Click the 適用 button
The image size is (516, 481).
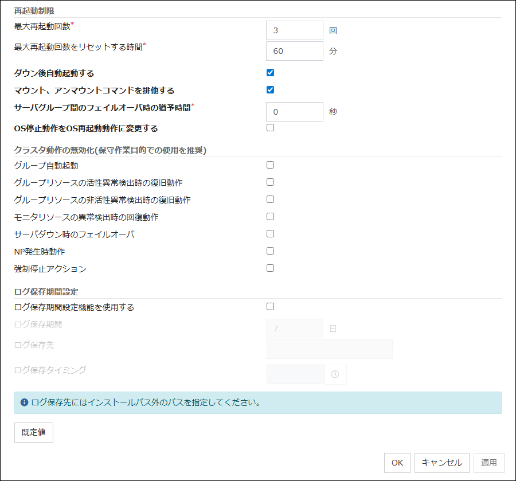coord(488,463)
